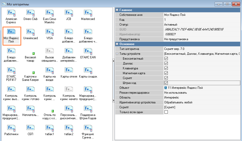Uncheck the Бесконтактный device type checkbox
Viewport: 242px width, 141px height.
(166, 59)
